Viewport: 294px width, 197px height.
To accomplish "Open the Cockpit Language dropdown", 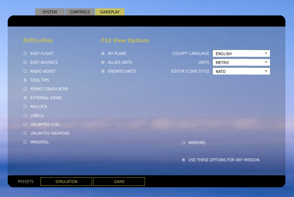I will tap(241, 54).
